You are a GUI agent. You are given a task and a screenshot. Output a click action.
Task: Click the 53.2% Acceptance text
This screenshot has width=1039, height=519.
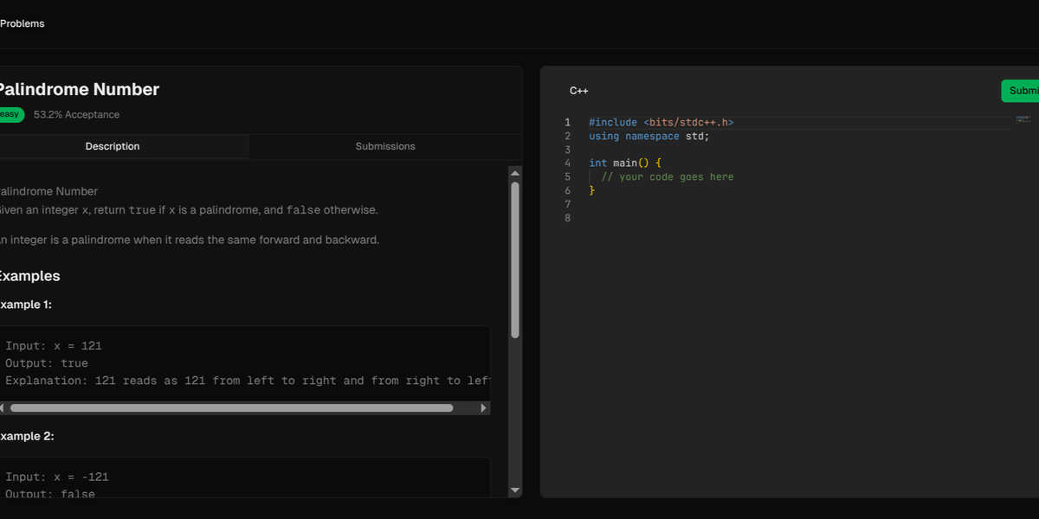[76, 115]
